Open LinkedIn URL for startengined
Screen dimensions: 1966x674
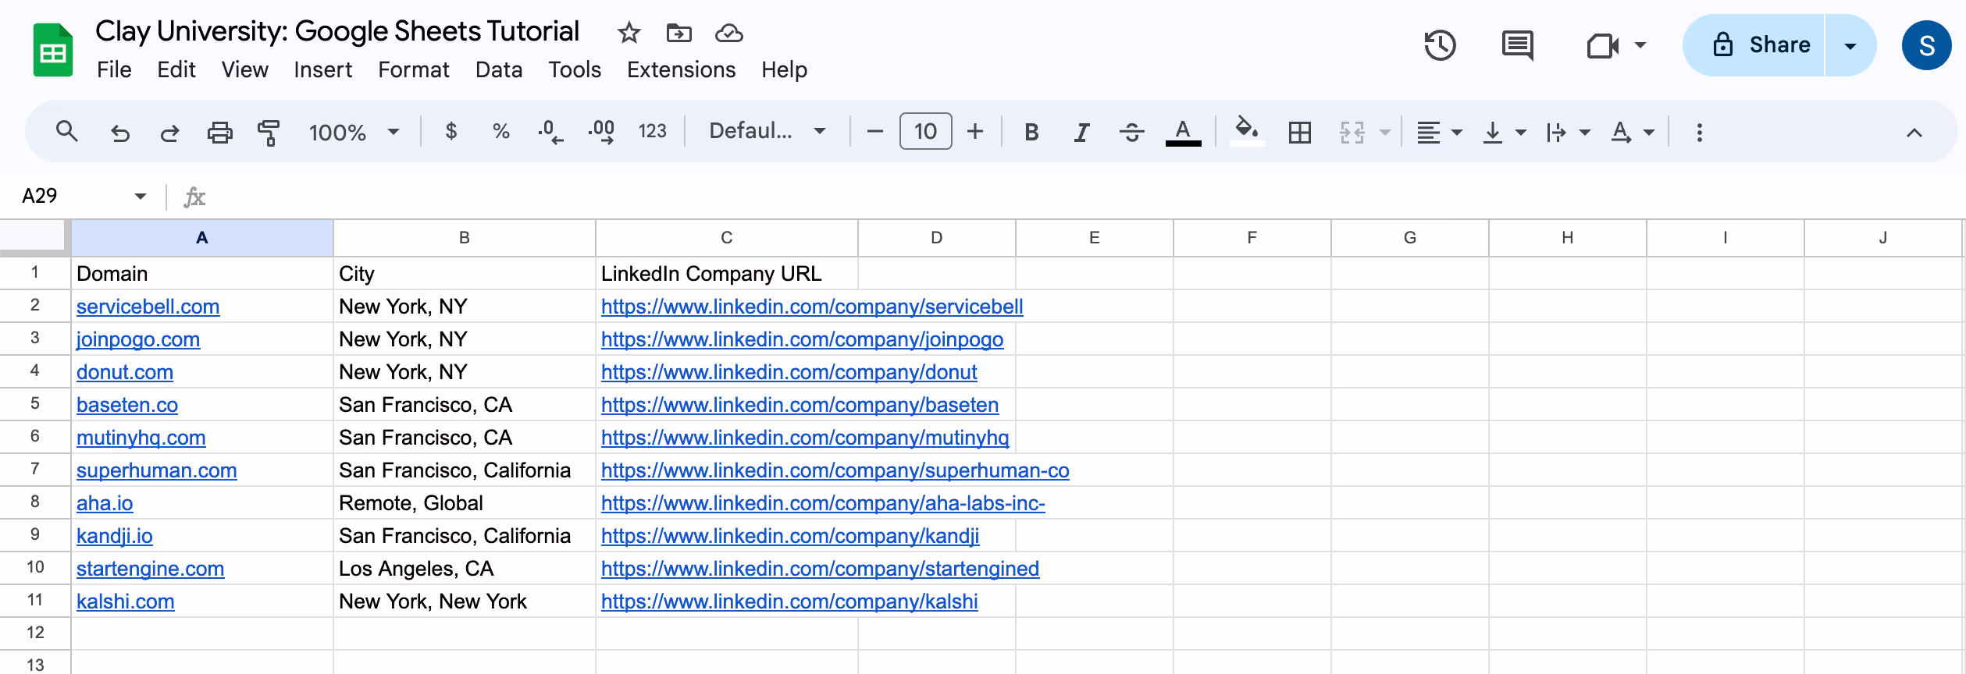820,569
